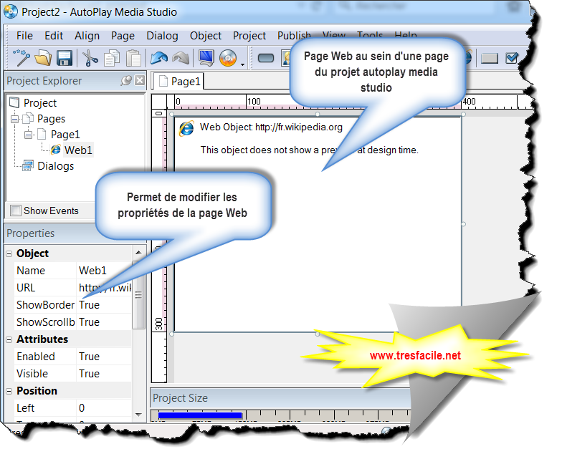Switch to the Page1 tab
This screenshot has width=562, height=464.
179,82
